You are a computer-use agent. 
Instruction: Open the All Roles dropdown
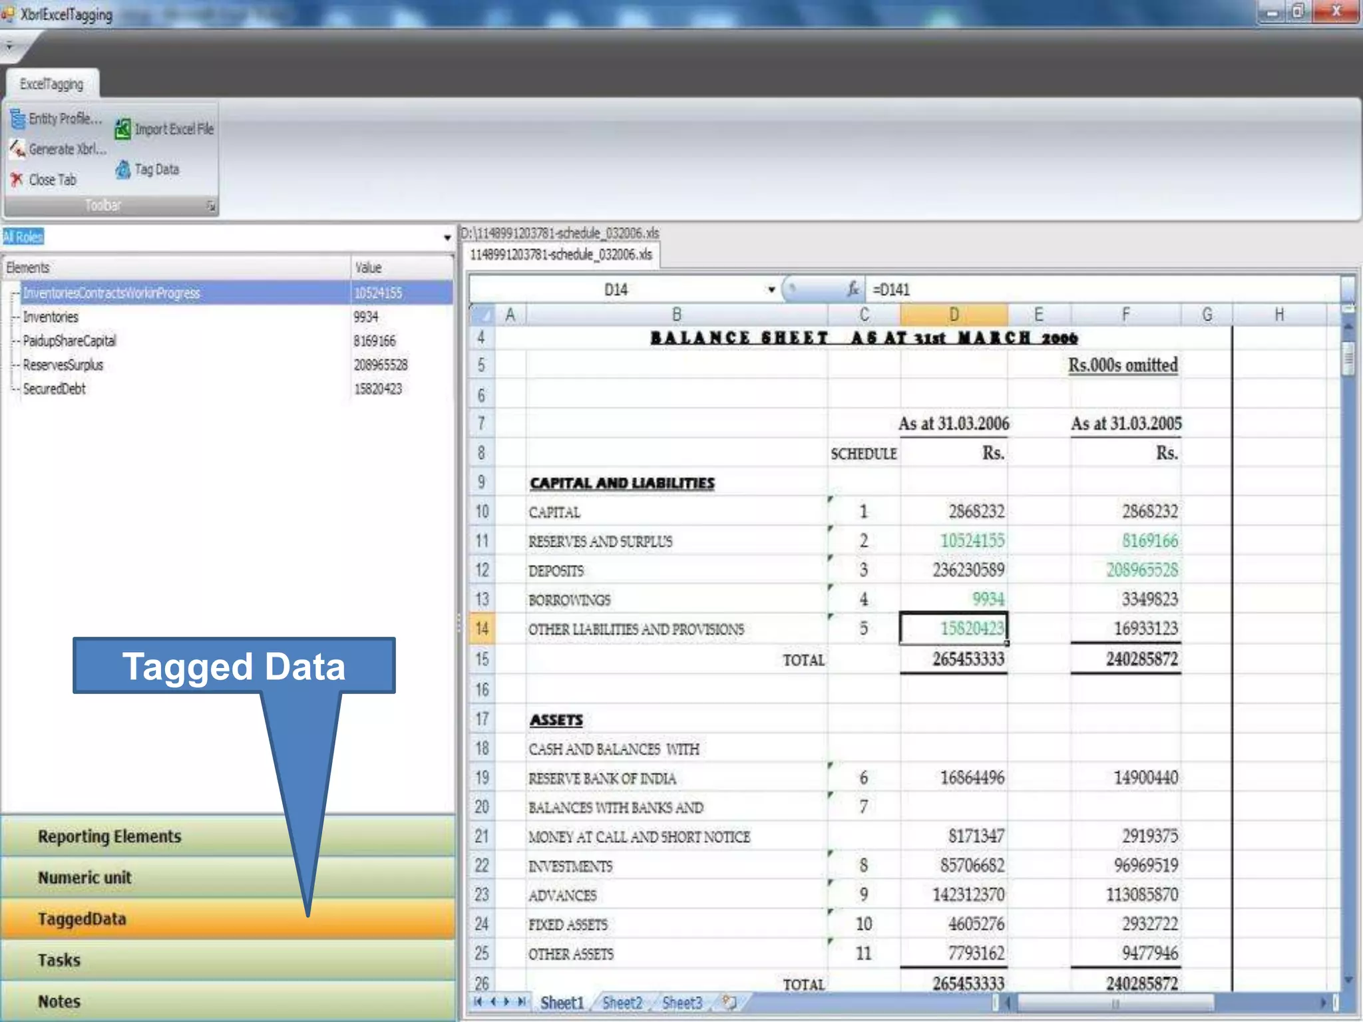pyautogui.click(x=447, y=238)
